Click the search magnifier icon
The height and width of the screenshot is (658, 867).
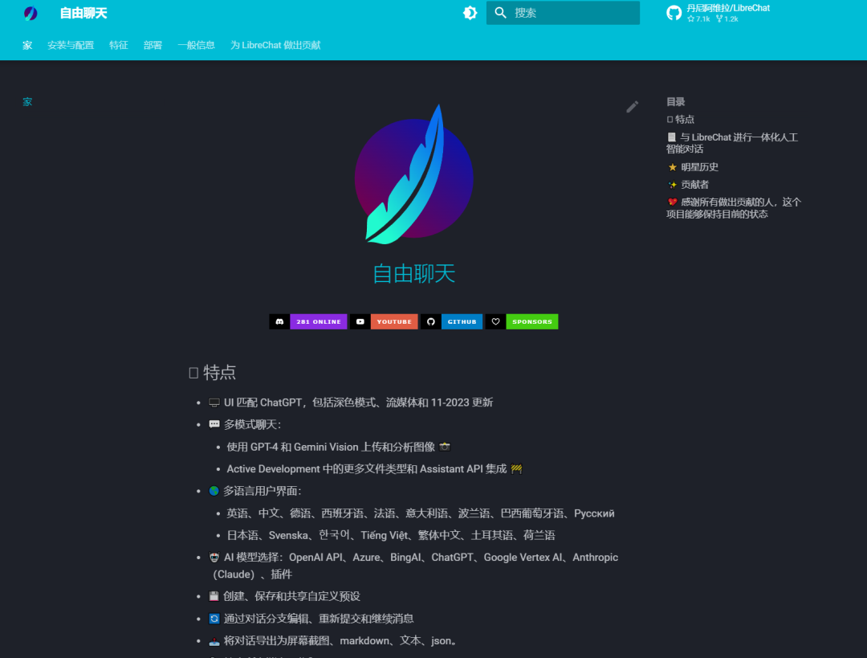[x=500, y=13]
